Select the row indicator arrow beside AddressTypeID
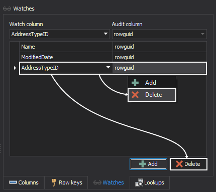216x192 pixels. (15, 68)
